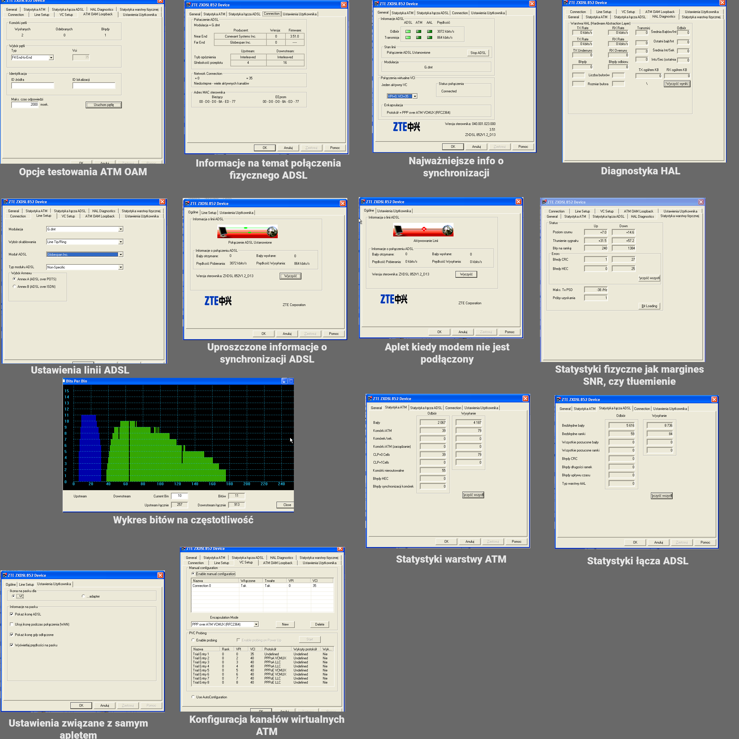Open HAL Diagnostics tab in Ustawienia linii ADSL window
This screenshot has height=739, width=739.
pyautogui.click(x=104, y=211)
